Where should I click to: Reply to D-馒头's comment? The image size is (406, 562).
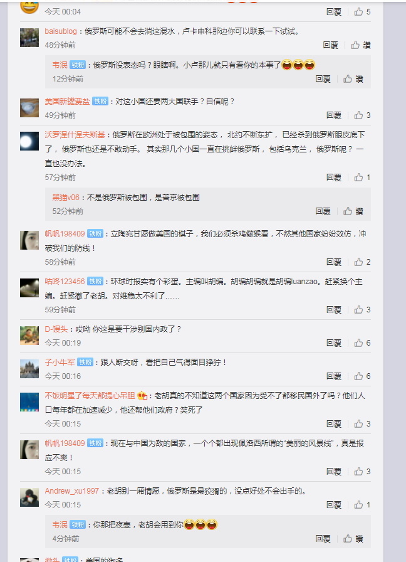tap(334, 342)
